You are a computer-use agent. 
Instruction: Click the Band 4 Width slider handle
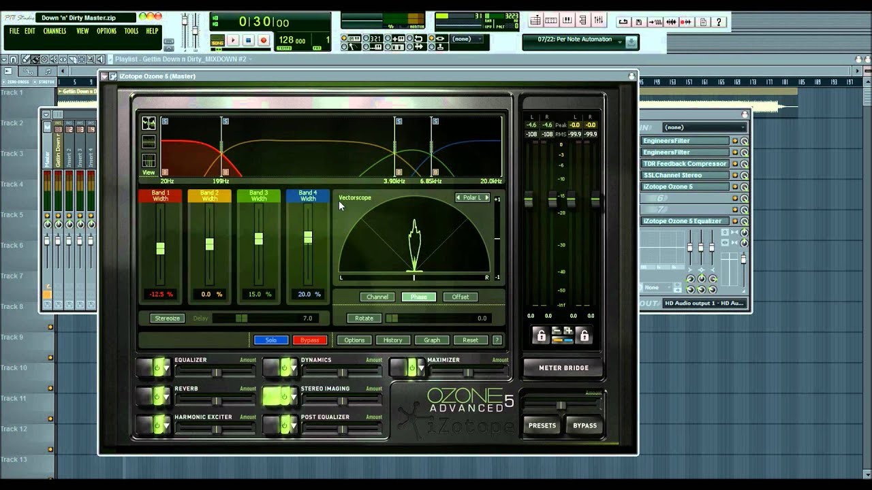[x=308, y=238]
